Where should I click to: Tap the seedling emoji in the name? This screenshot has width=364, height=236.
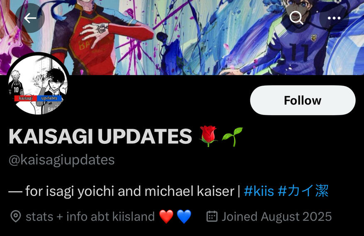[x=232, y=137]
